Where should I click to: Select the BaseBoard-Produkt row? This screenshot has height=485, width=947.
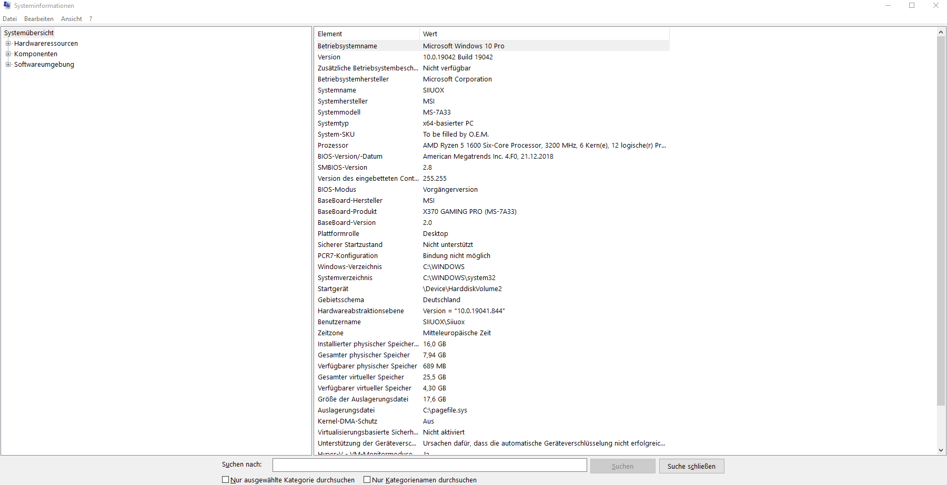492,212
